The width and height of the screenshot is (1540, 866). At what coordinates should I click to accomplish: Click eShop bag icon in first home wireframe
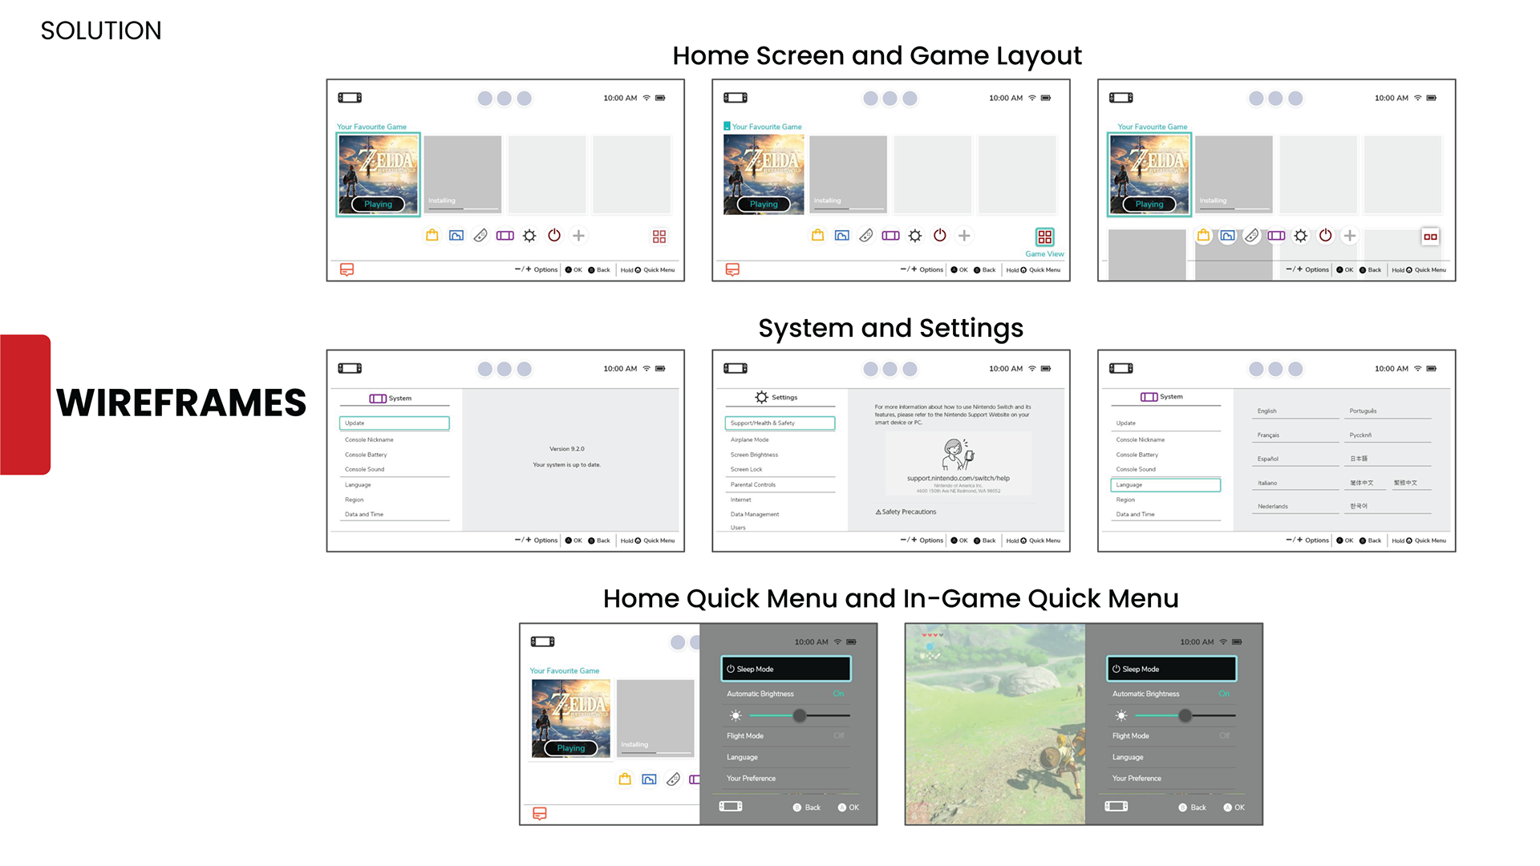[432, 236]
